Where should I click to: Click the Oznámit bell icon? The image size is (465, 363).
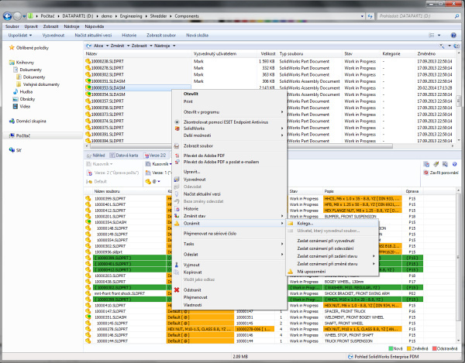click(177, 223)
